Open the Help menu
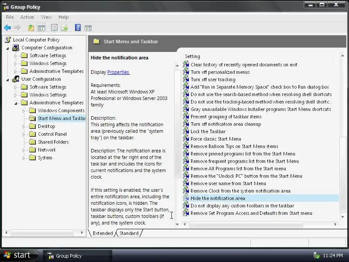The width and height of the screenshot is (349, 262). click(x=63, y=17)
